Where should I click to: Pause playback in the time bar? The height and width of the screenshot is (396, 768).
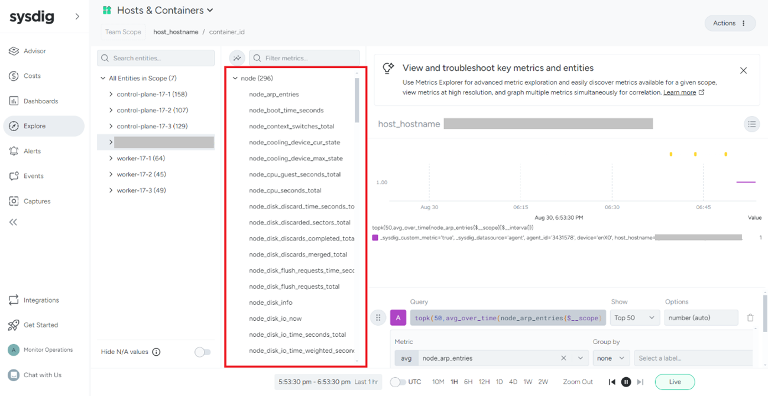(x=626, y=382)
